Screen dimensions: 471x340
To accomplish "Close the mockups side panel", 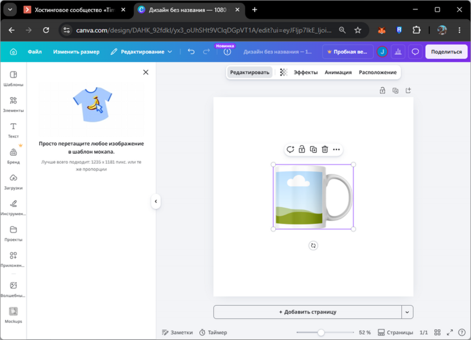I will pyautogui.click(x=145, y=72).
